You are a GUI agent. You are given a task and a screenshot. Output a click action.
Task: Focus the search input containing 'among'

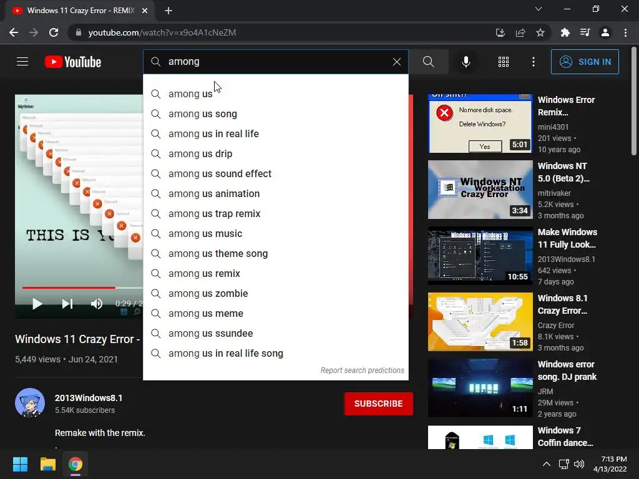pyautogui.click(x=275, y=62)
